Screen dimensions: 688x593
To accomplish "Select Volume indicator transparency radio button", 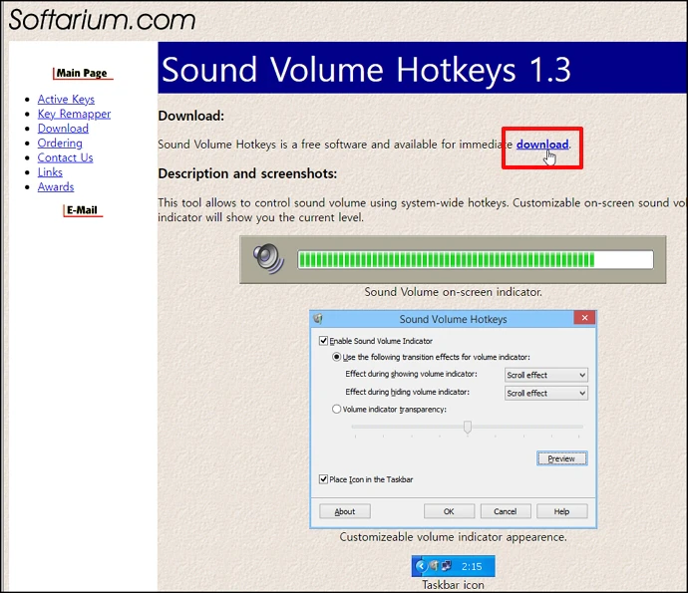I will (x=337, y=410).
